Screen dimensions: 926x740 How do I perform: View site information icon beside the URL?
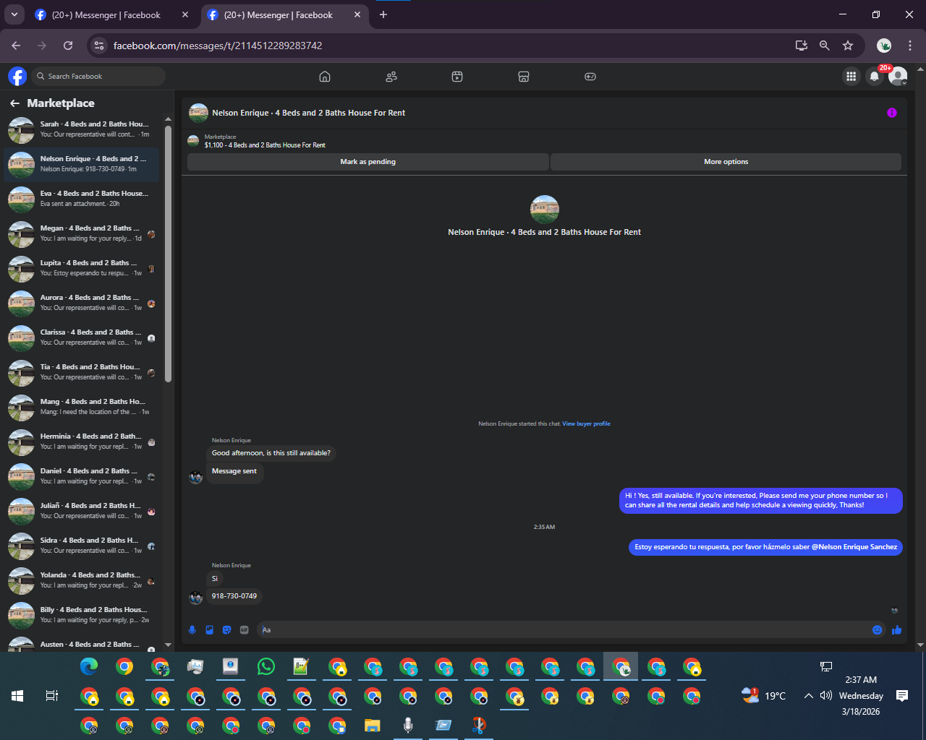(100, 46)
